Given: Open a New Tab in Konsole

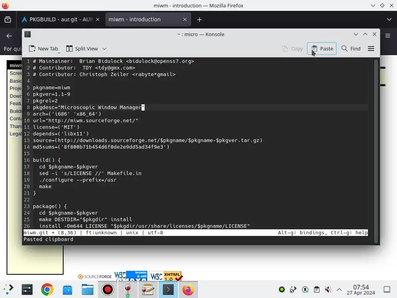Looking at the screenshot, I should (x=44, y=49).
